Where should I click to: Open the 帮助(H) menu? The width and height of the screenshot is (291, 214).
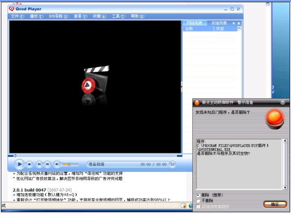pyautogui.click(x=138, y=16)
